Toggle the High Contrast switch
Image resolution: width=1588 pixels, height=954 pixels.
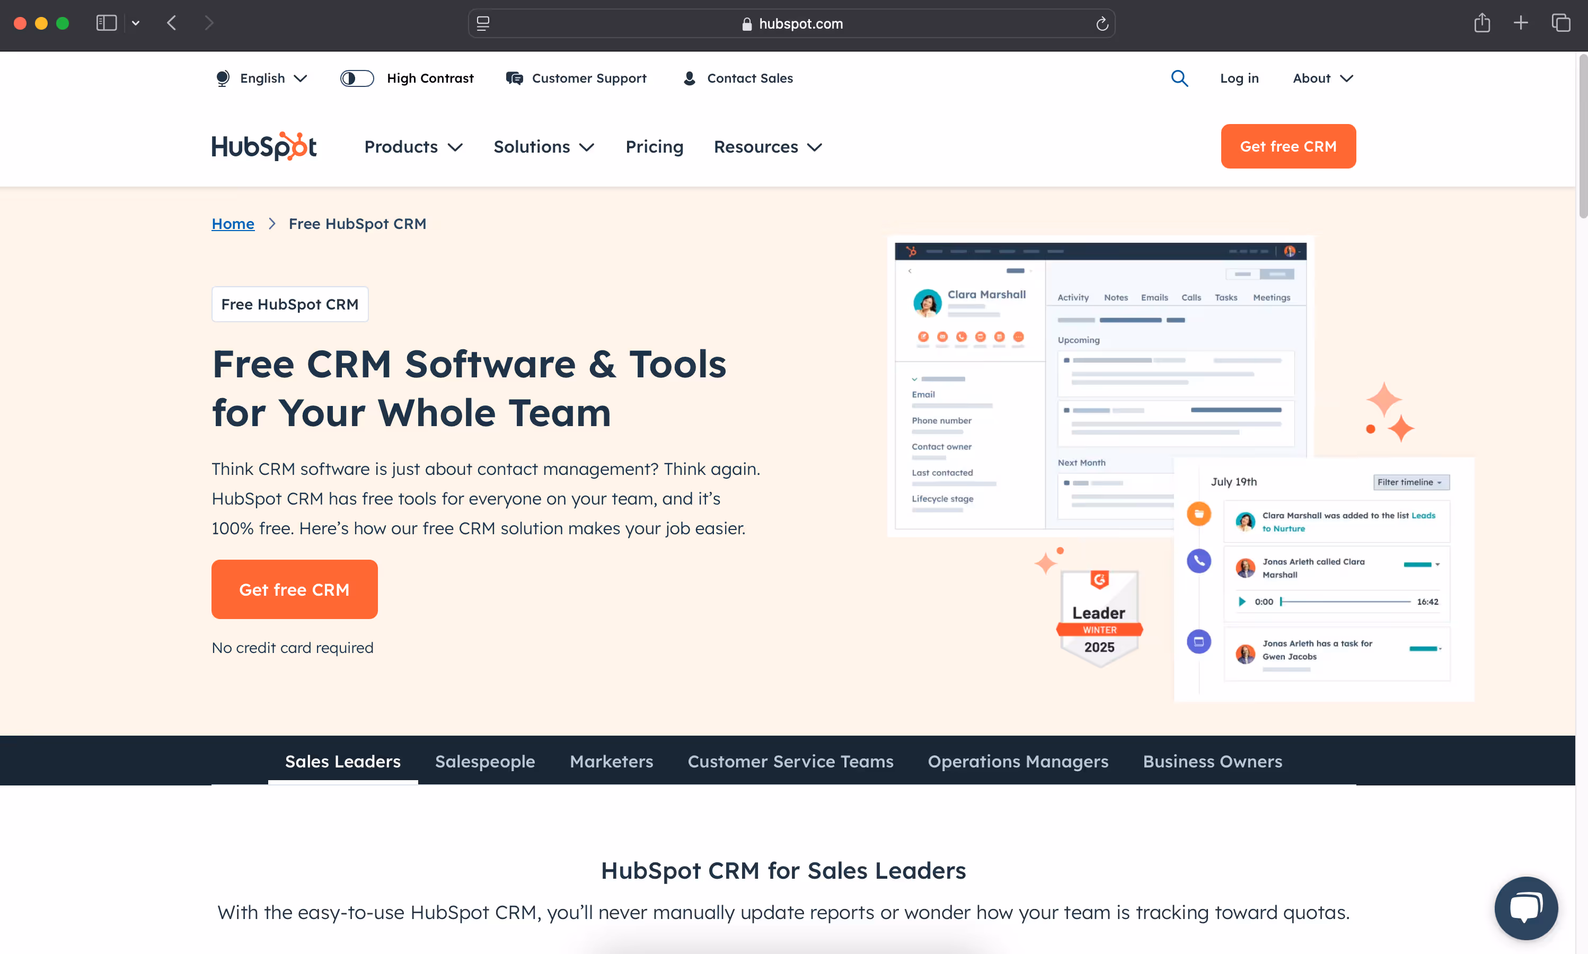point(357,78)
